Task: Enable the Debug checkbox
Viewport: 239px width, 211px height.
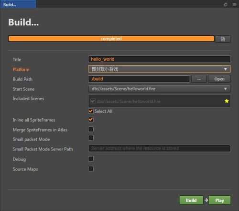Action: pos(91,159)
